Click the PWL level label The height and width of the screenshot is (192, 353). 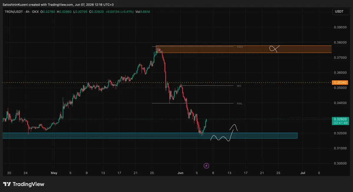click(x=240, y=104)
